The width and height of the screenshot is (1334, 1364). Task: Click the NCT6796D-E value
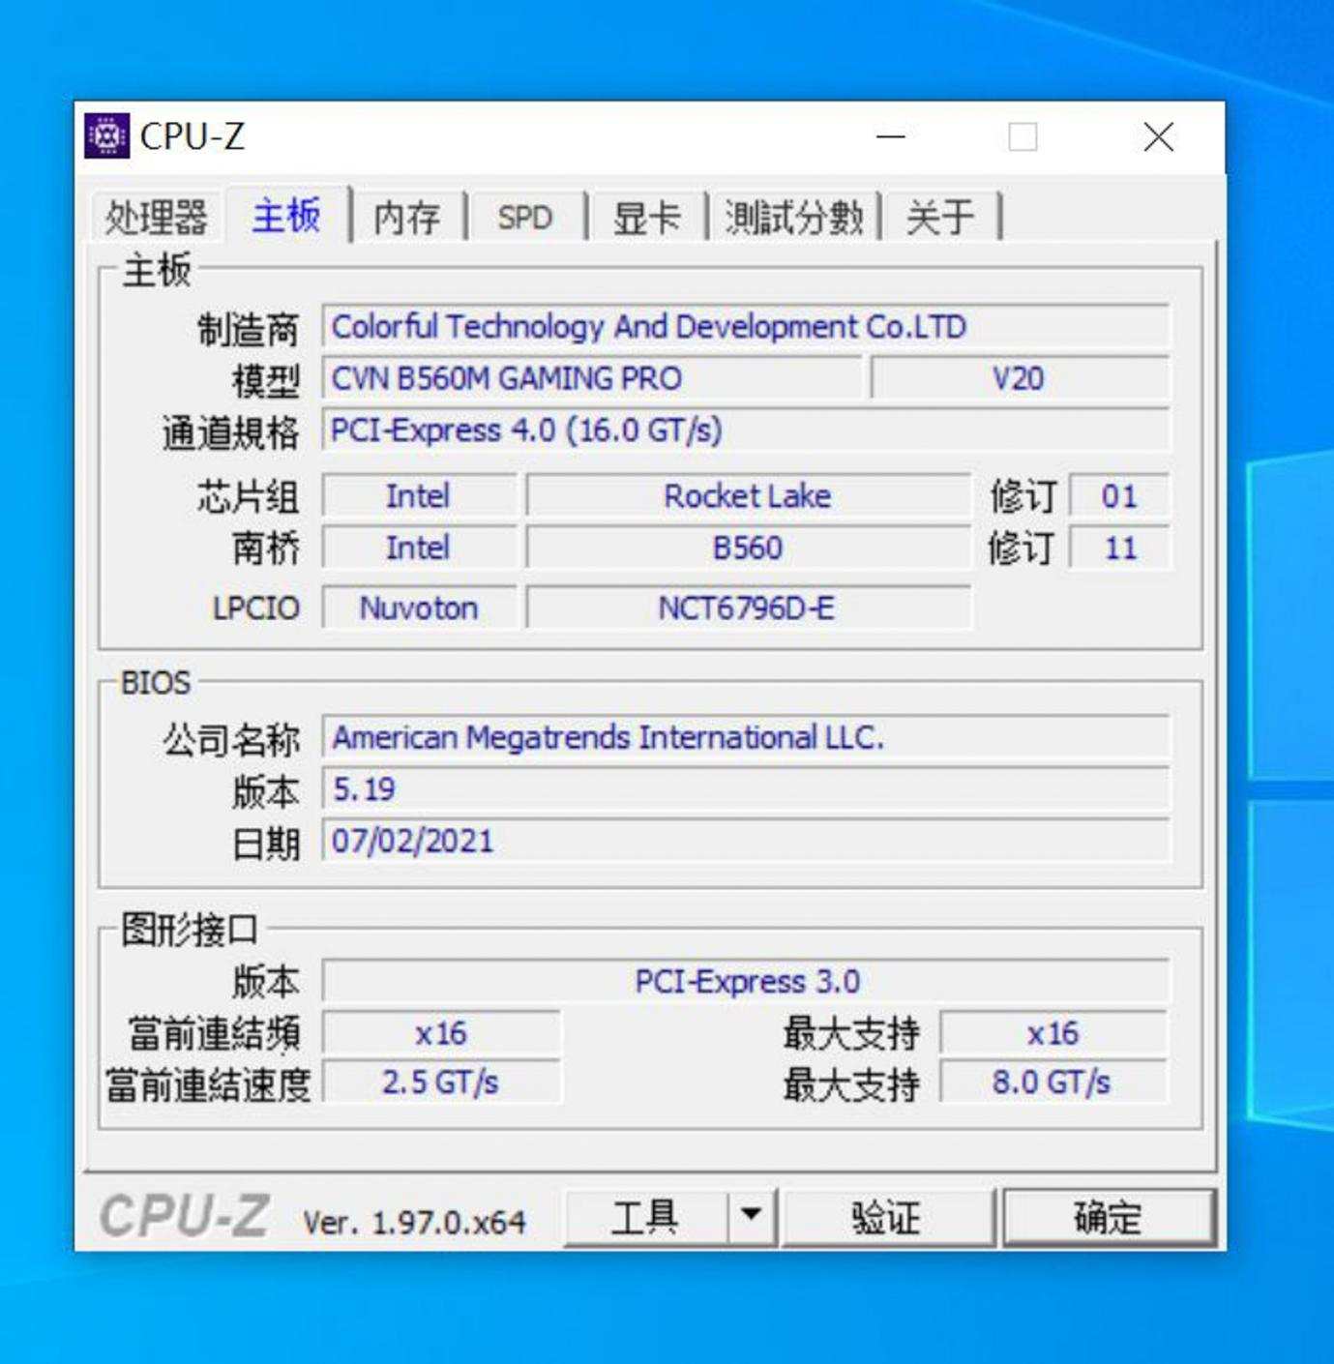(749, 608)
